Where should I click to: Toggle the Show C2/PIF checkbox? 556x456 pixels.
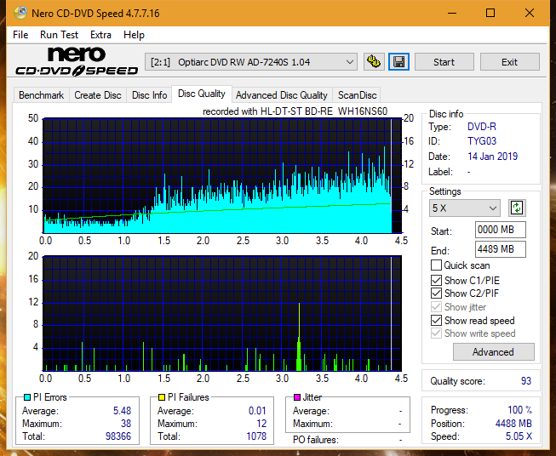(436, 293)
